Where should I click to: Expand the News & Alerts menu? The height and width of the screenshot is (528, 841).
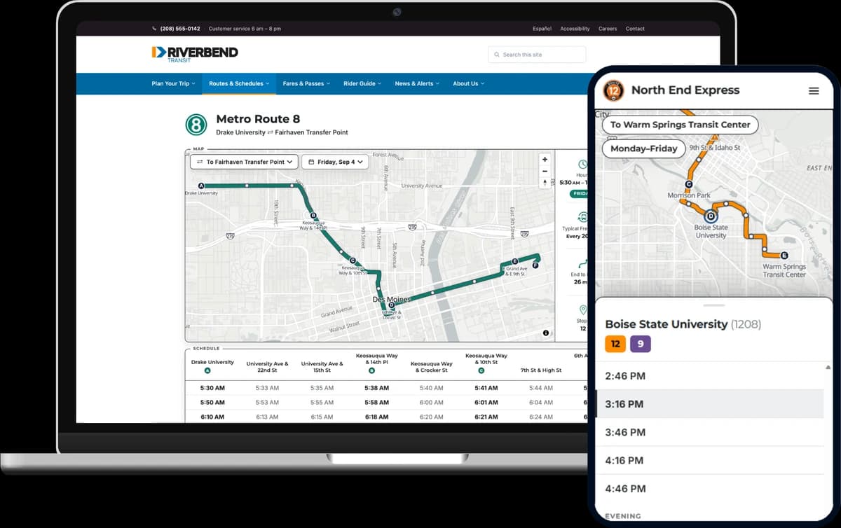pyautogui.click(x=417, y=83)
